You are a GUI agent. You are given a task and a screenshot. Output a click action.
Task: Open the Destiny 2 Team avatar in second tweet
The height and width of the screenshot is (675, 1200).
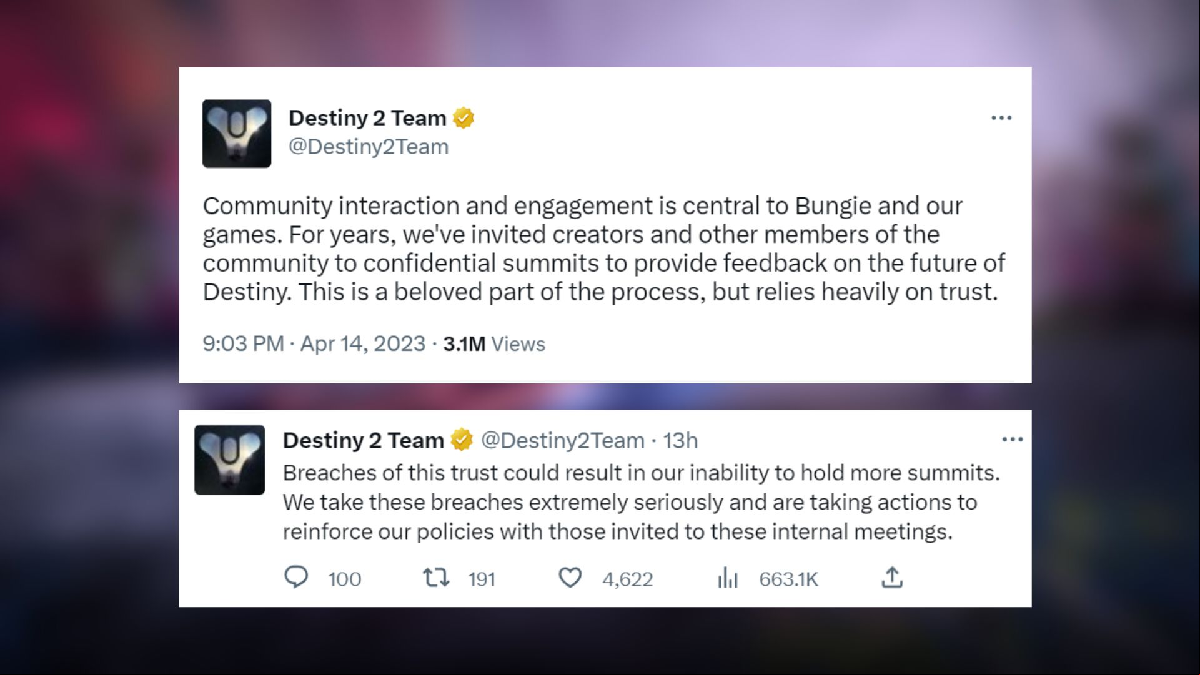click(229, 460)
